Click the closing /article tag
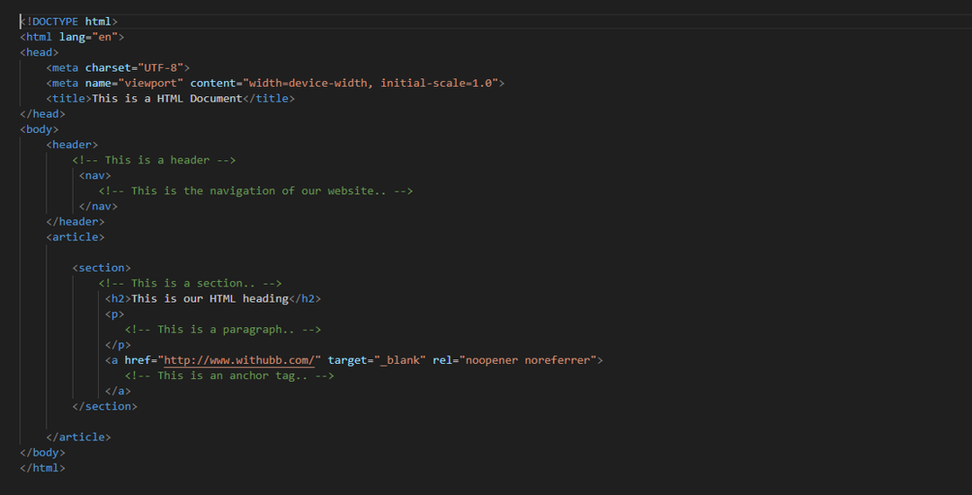 [78, 437]
